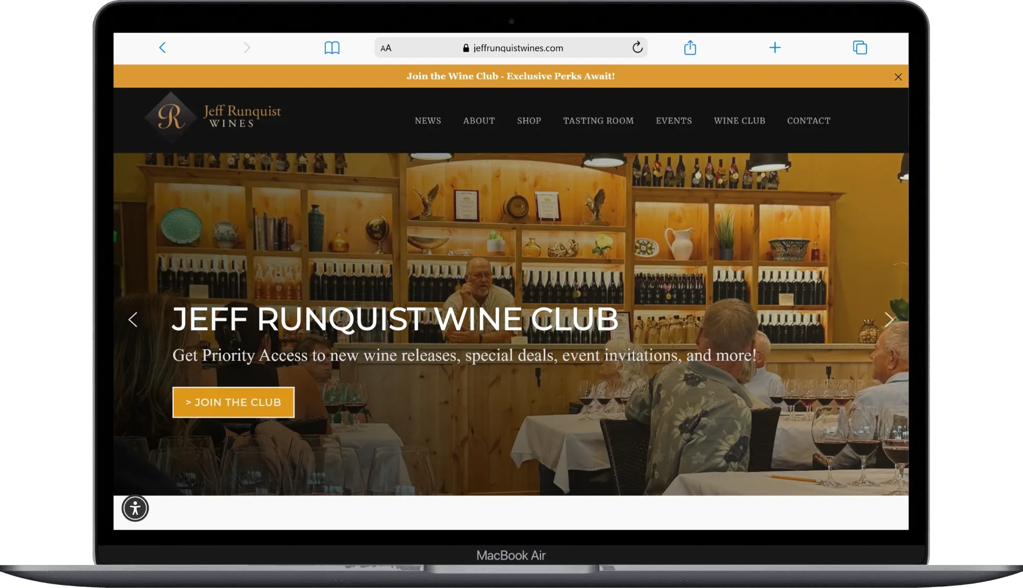Click the JEFF RUNQUIST WINE CLUB headline
Screen dimensions: 1023x588
click(x=395, y=319)
